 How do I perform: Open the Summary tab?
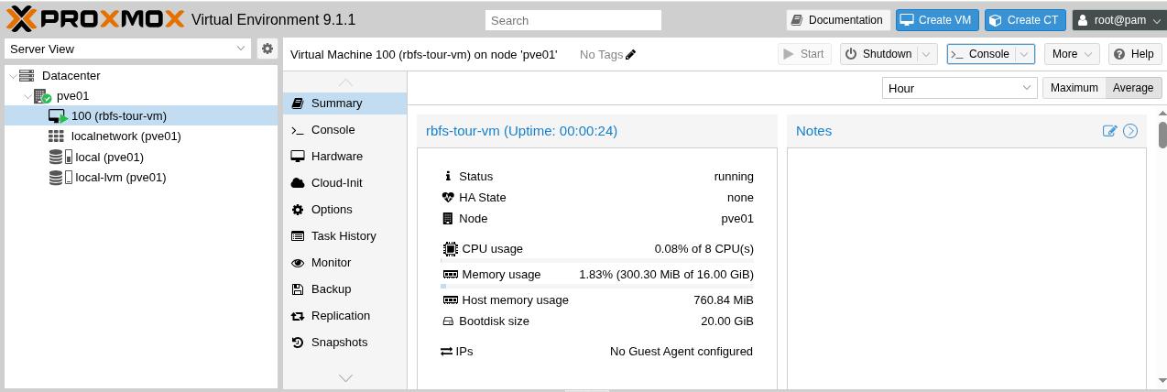click(345, 103)
